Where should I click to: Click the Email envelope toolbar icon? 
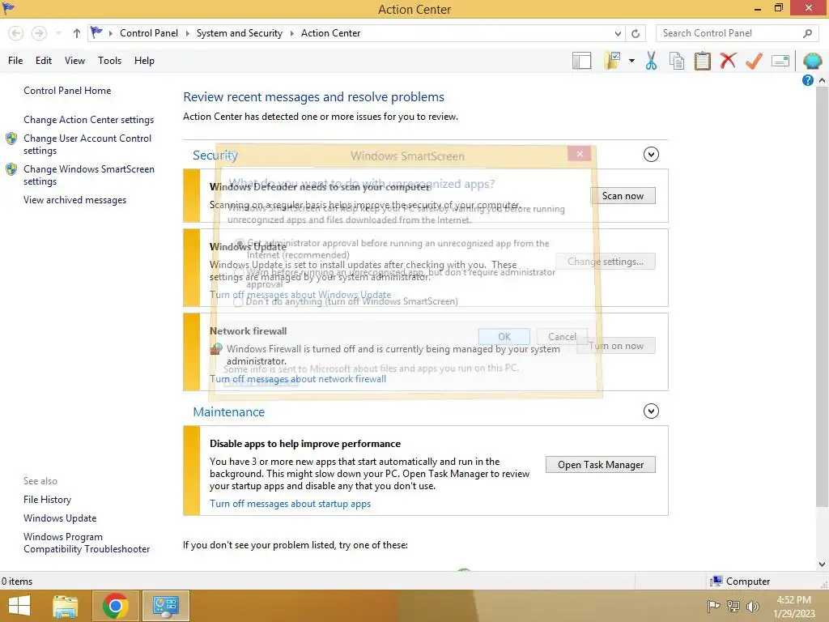click(x=780, y=61)
